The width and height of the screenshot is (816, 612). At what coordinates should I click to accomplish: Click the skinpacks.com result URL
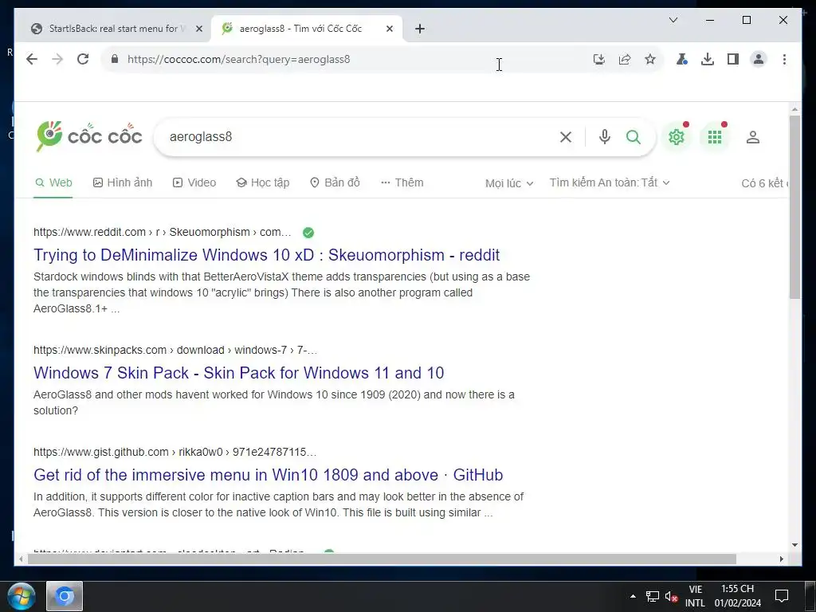pos(175,350)
